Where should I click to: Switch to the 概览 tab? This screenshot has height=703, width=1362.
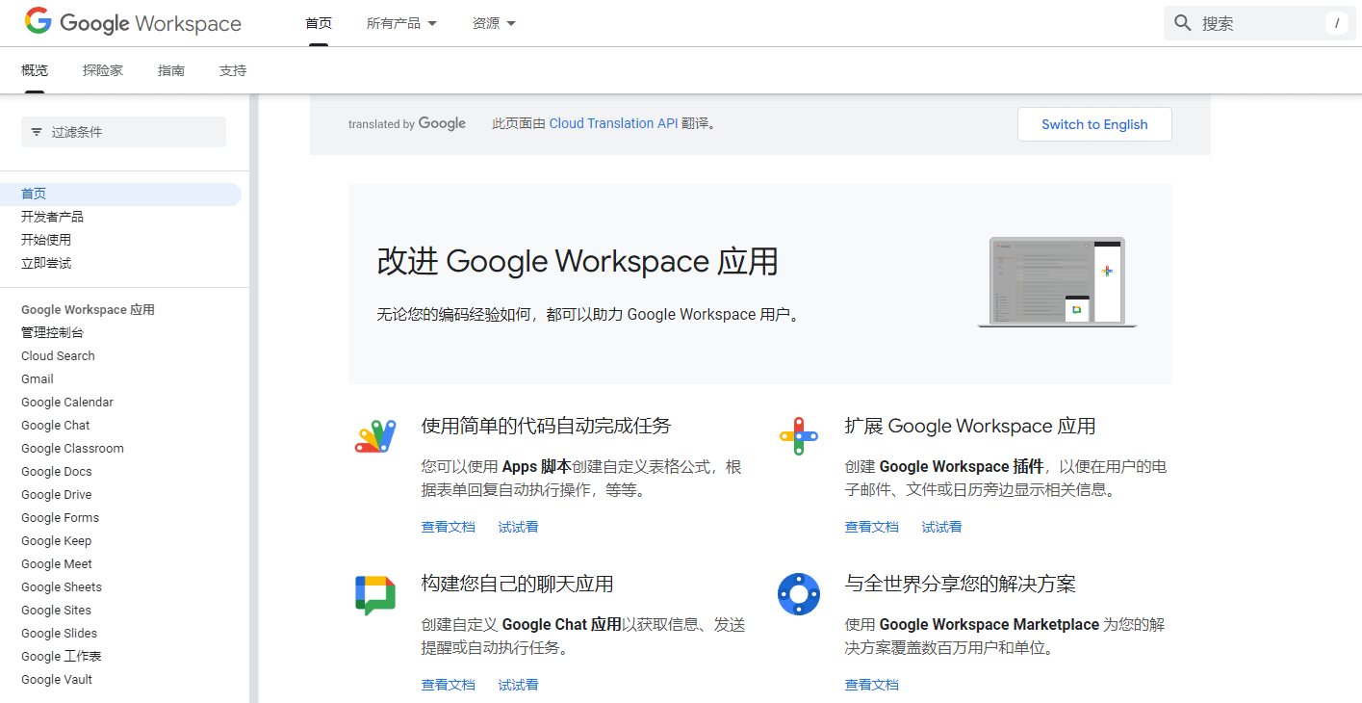click(35, 70)
